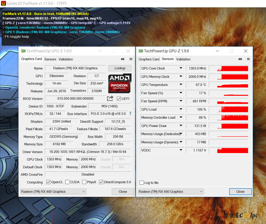Click the AMD CrossFire 'Disabled' field
This screenshot has width=266, height=224.
(88, 174)
